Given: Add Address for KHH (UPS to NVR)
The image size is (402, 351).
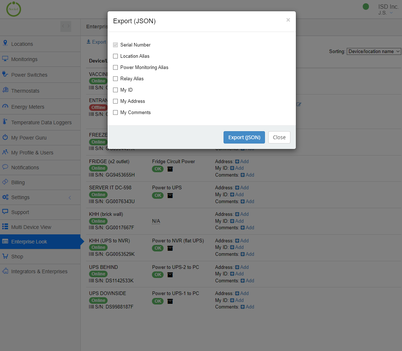Looking at the screenshot, I should click(242, 241).
